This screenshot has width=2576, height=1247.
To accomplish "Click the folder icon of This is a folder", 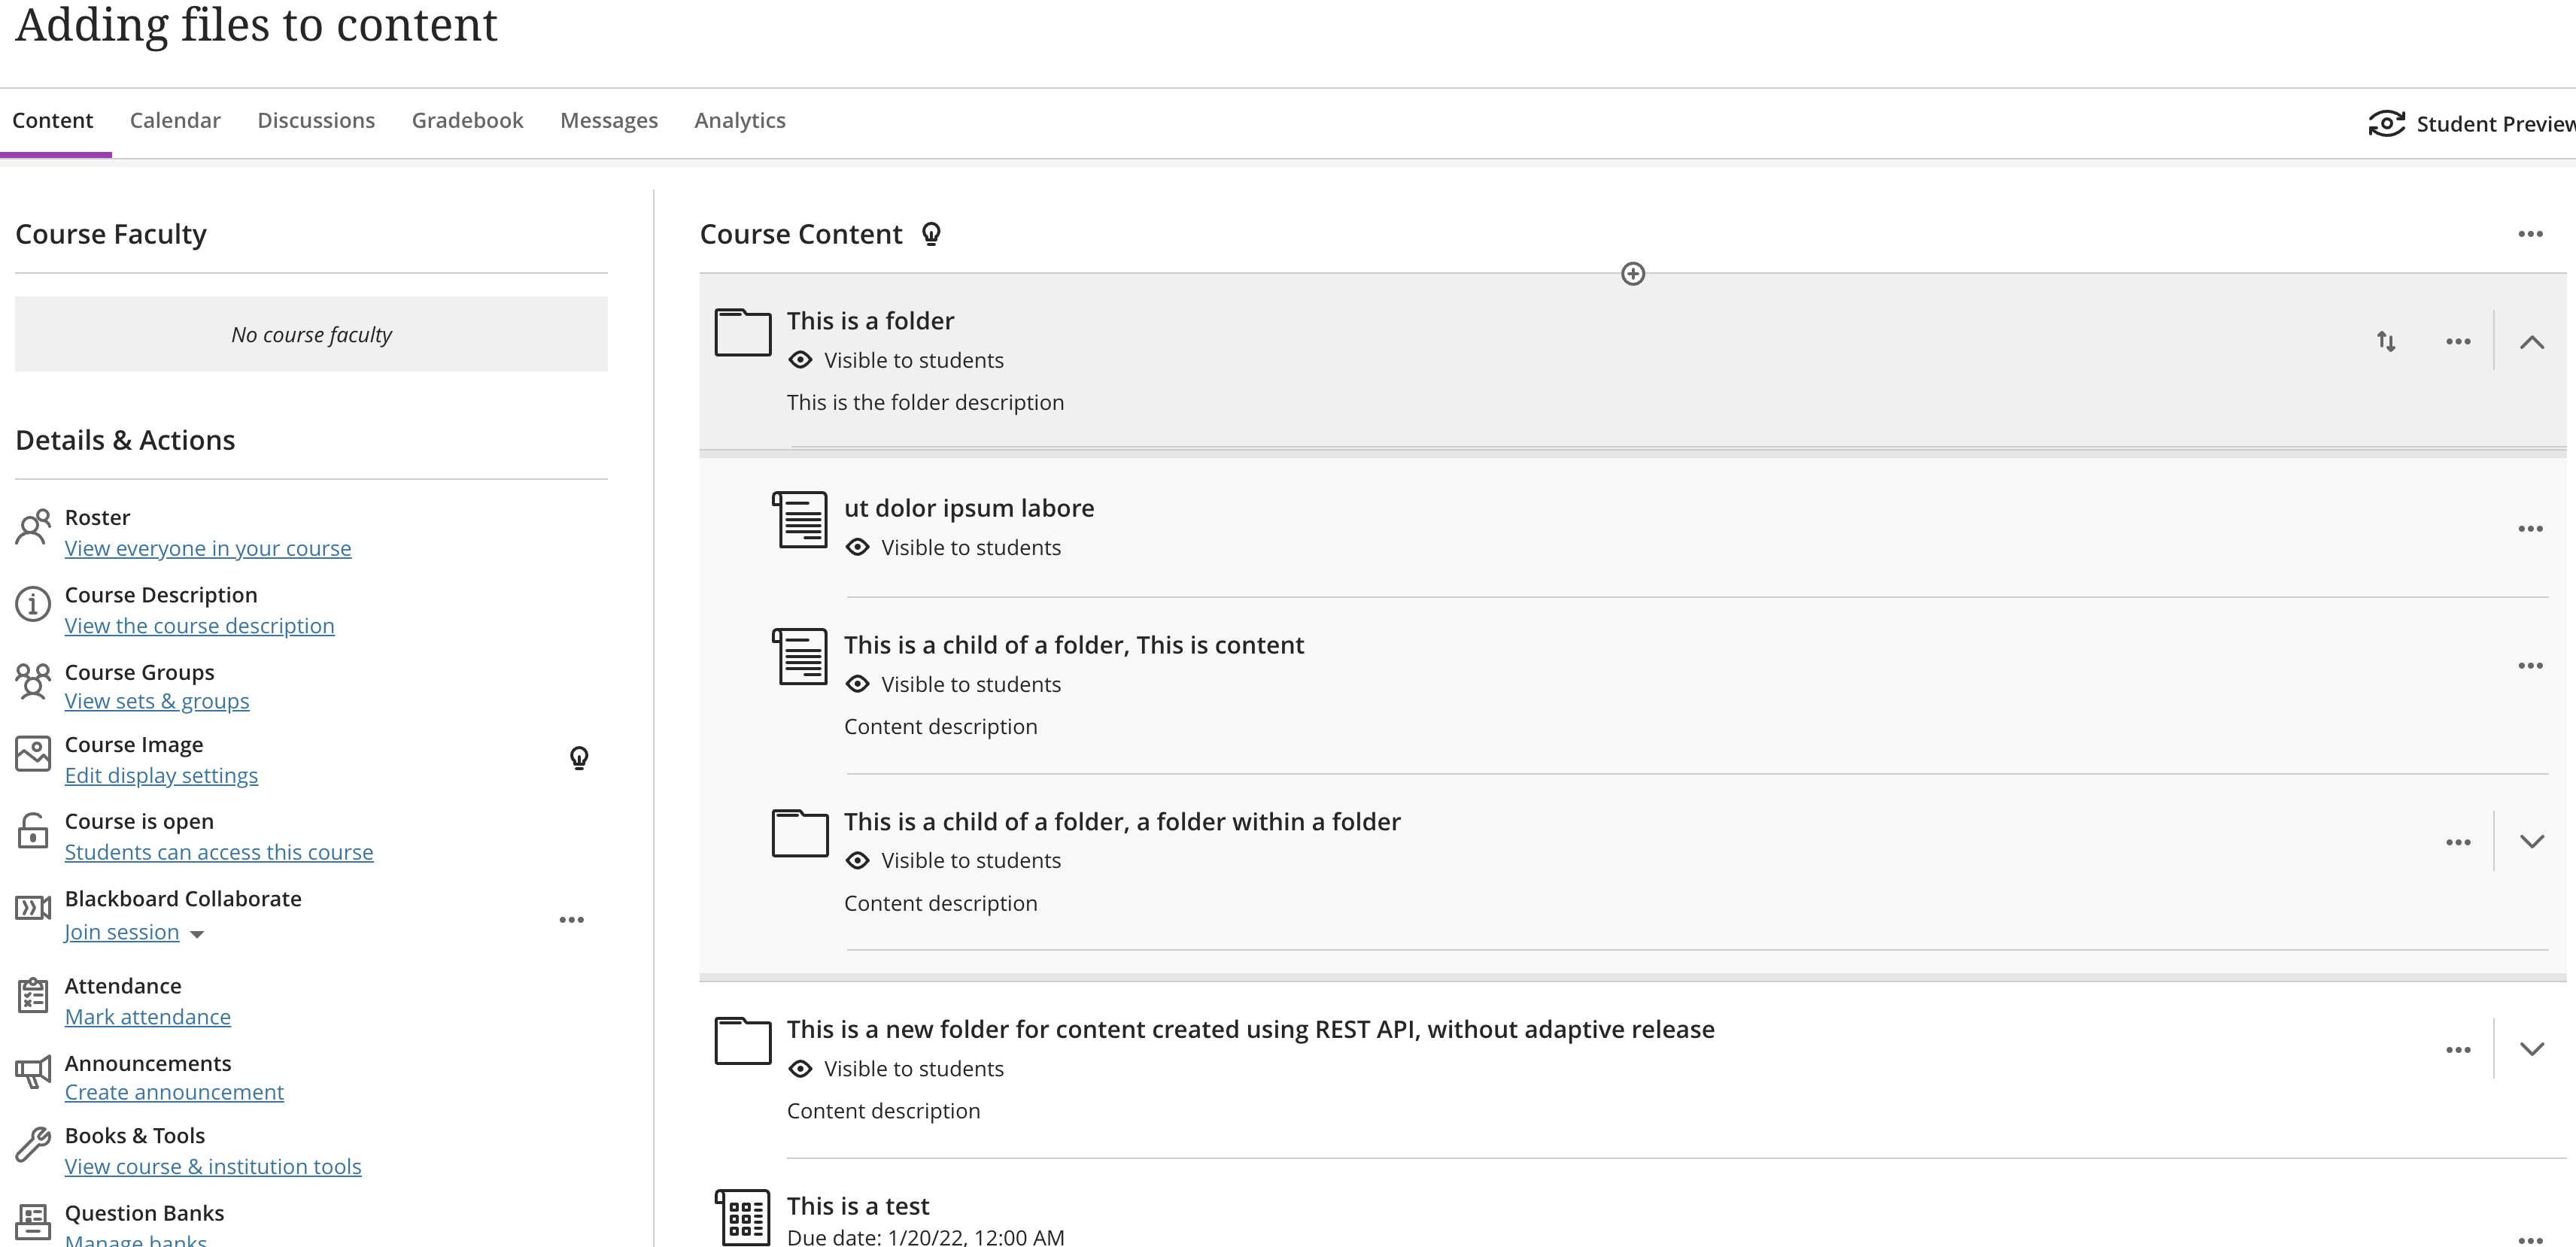I will [x=743, y=332].
